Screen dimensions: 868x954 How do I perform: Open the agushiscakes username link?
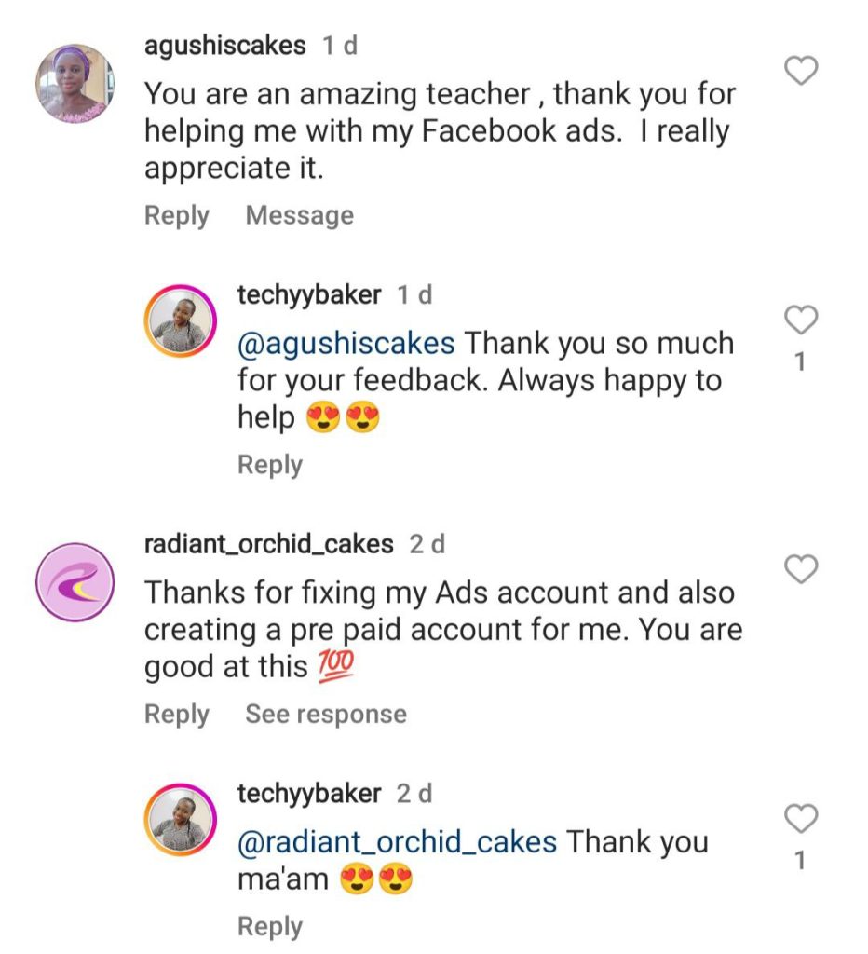(225, 46)
